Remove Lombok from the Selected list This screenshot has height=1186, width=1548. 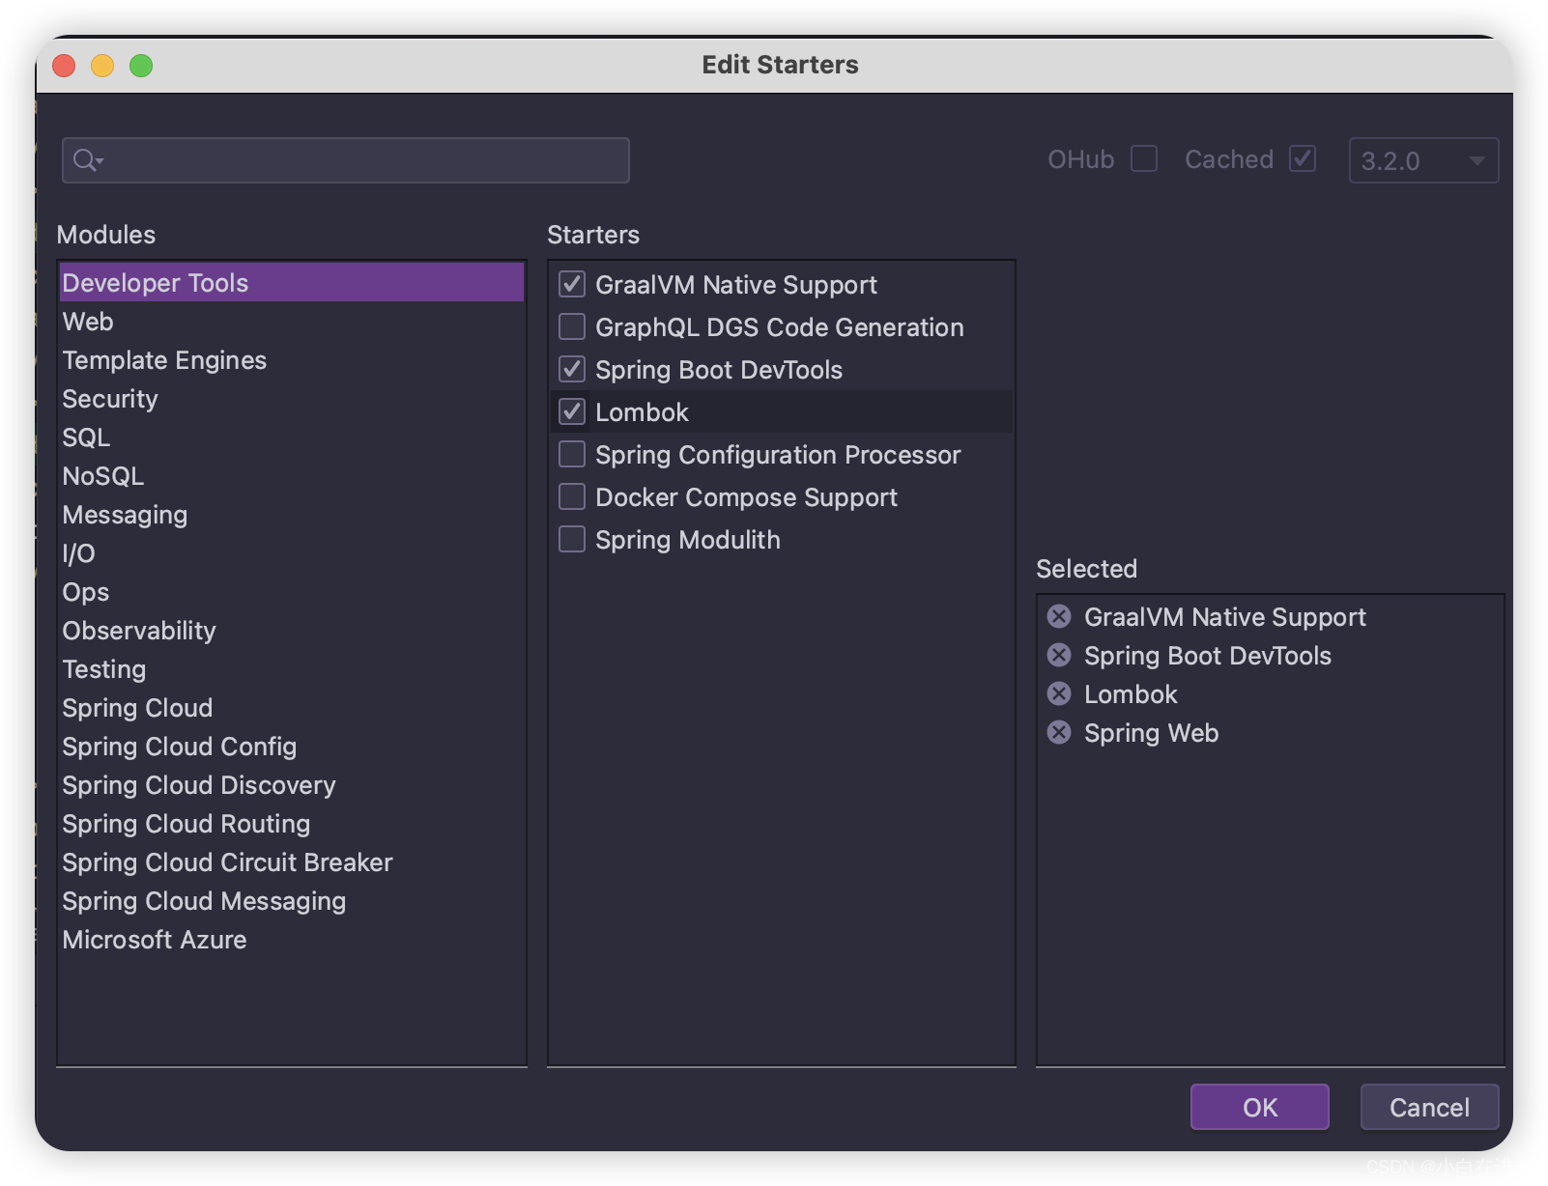point(1059,693)
